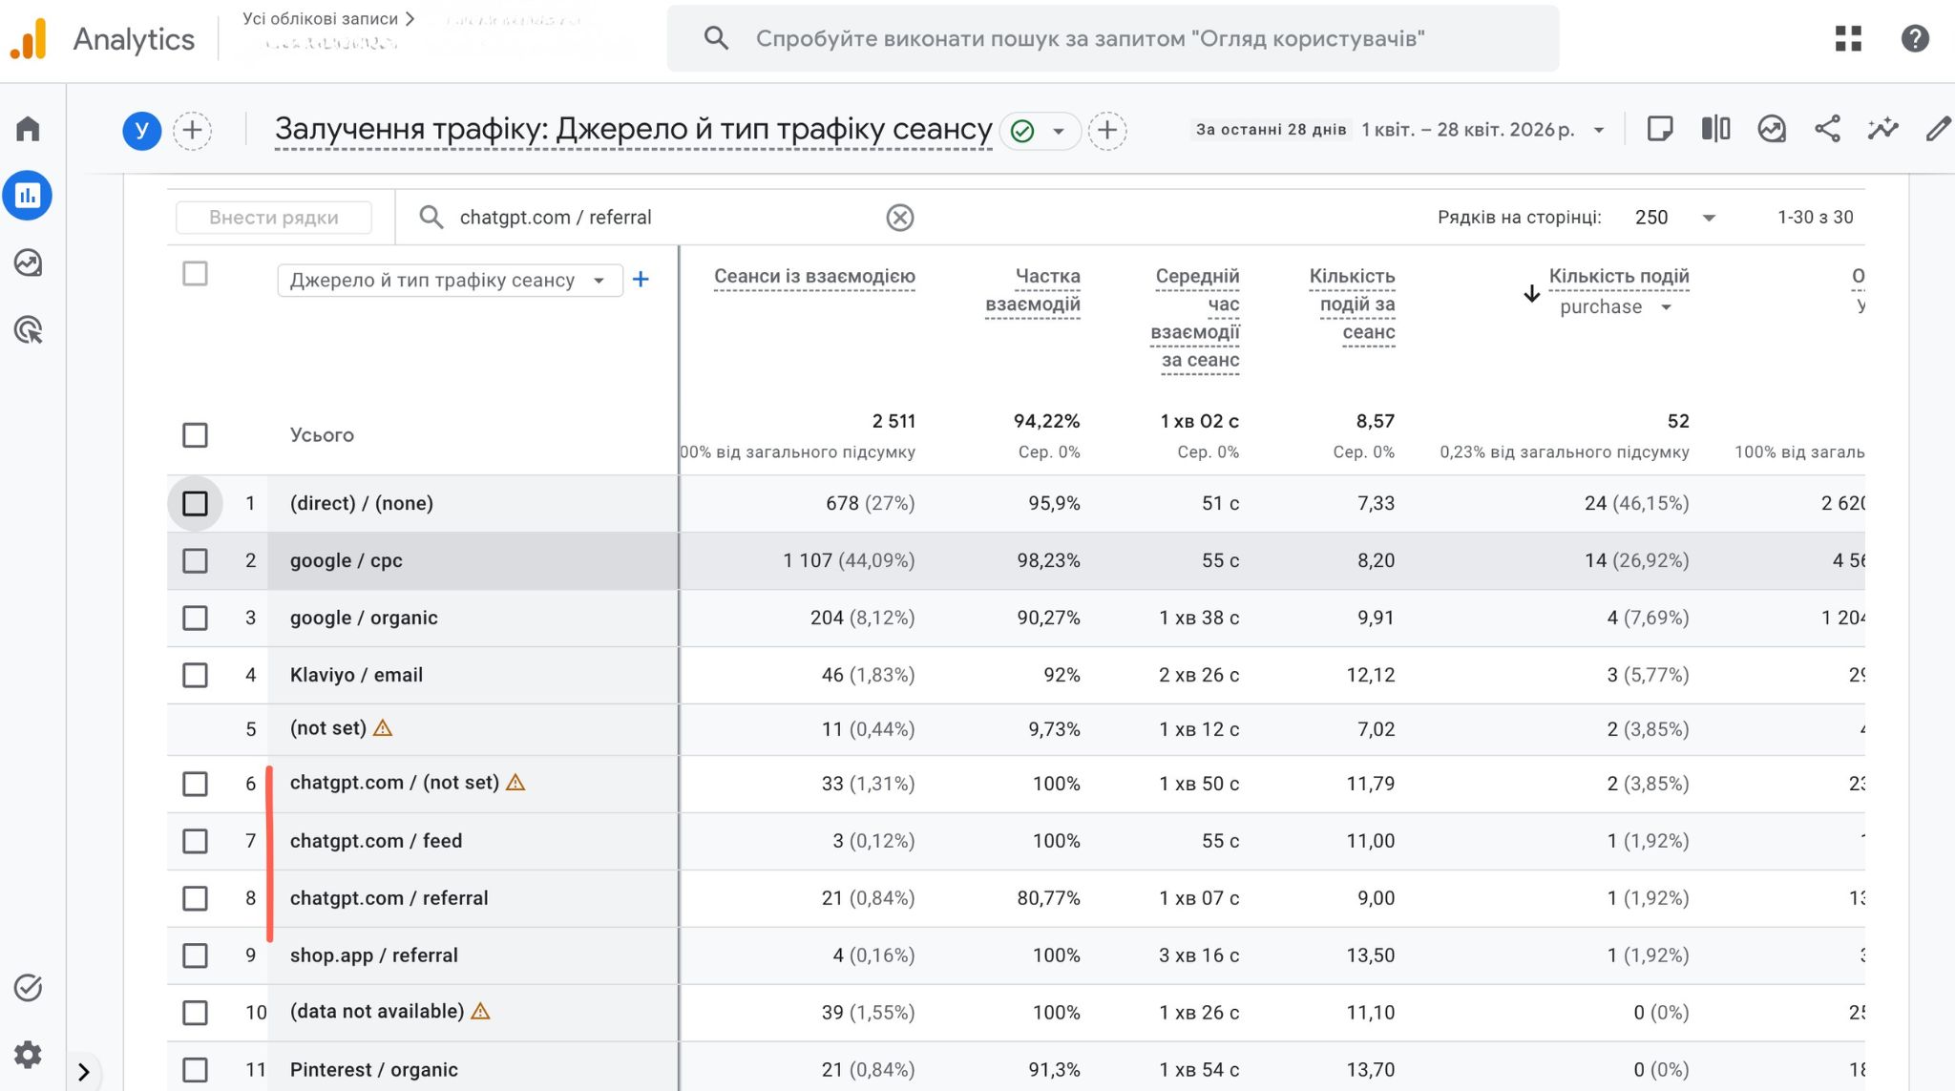Check the shop.app / referral row checkbox
Image resolution: width=1955 pixels, height=1091 pixels.
(x=195, y=955)
